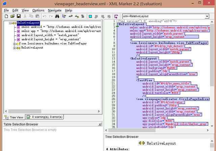Click the code pane's horizontal scroll left arrow
The width and height of the screenshot is (216, 151).
pos(106,130)
